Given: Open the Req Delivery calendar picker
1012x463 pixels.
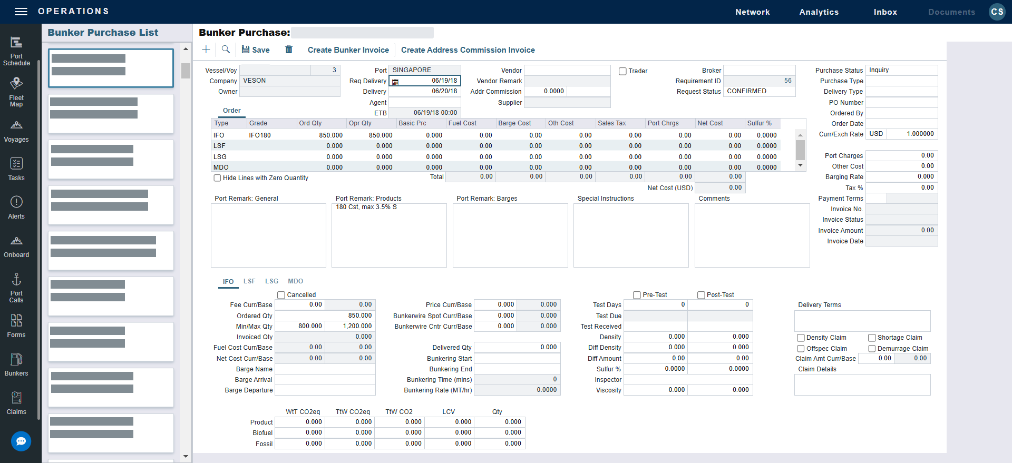Looking at the screenshot, I should click(395, 82).
